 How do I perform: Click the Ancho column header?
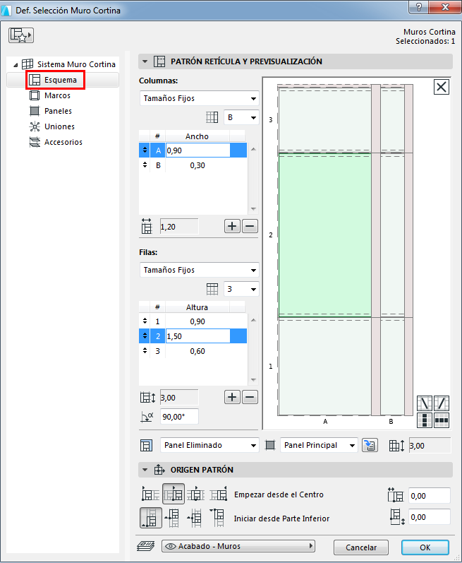tap(197, 136)
